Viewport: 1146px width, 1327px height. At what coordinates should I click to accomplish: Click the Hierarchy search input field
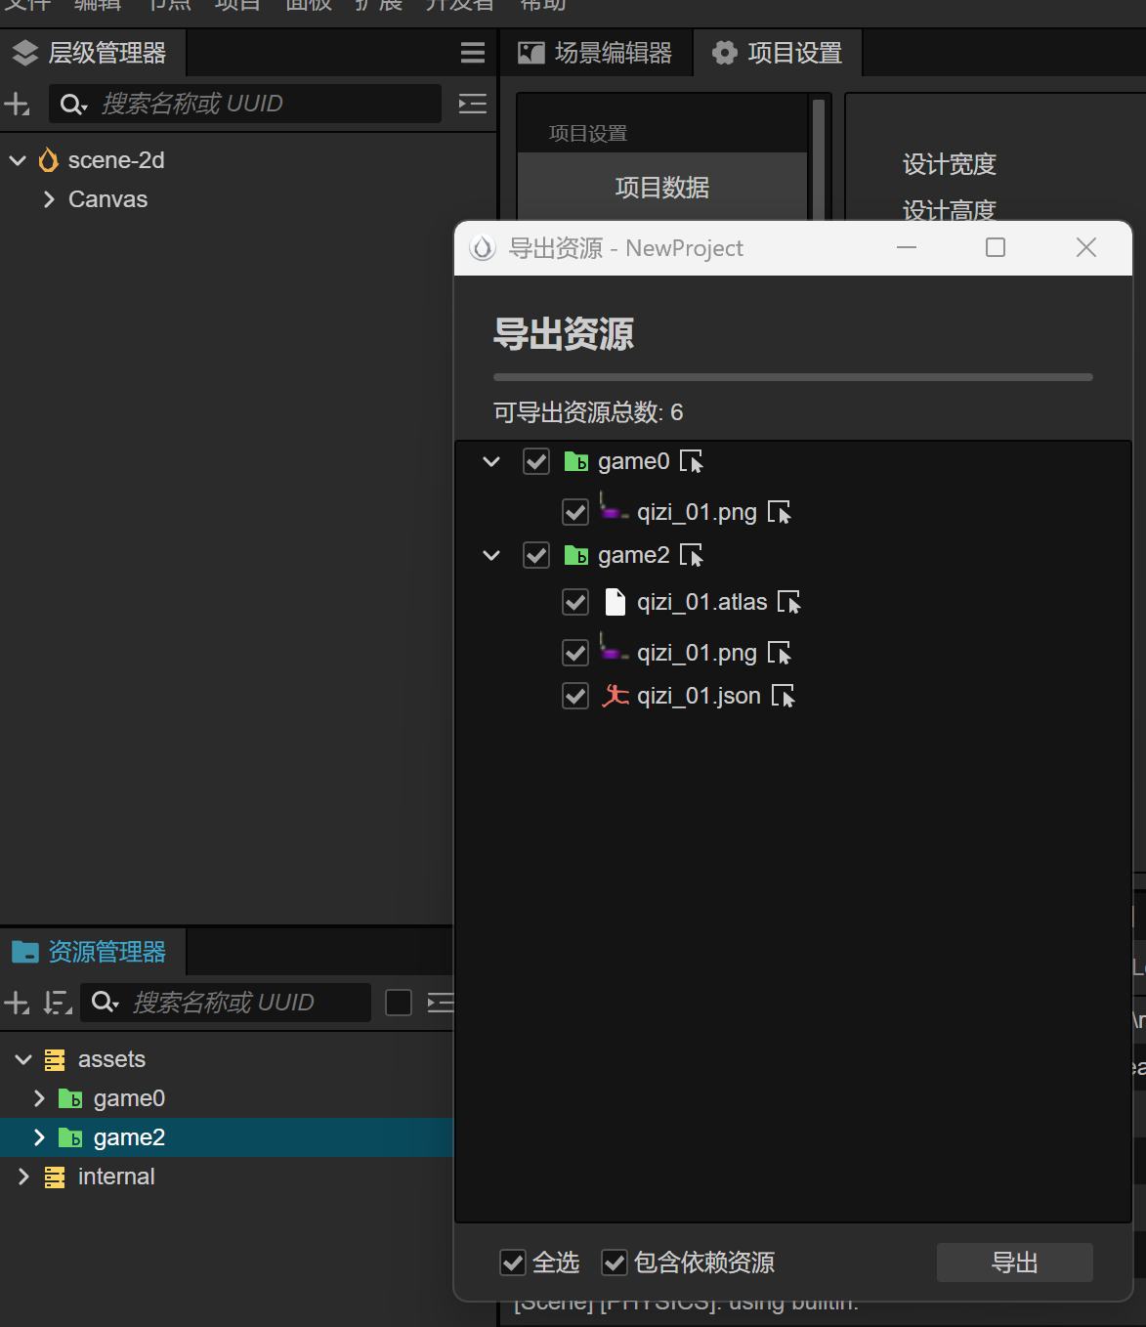click(245, 104)
